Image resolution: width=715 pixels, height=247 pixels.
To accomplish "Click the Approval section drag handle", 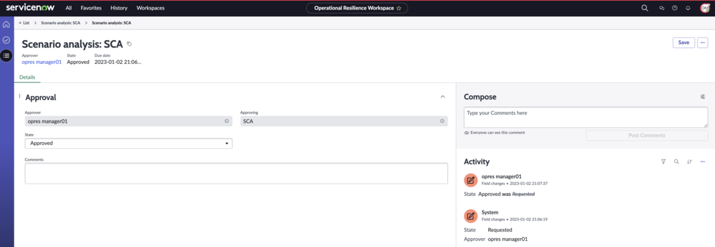I will click(x=20, y=97).
